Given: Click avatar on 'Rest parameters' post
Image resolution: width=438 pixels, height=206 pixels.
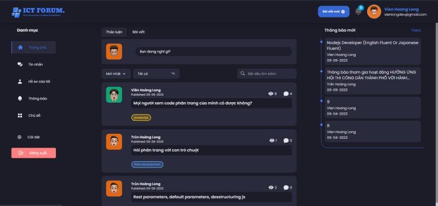Looking at the screenshot, I should point(114,189).
